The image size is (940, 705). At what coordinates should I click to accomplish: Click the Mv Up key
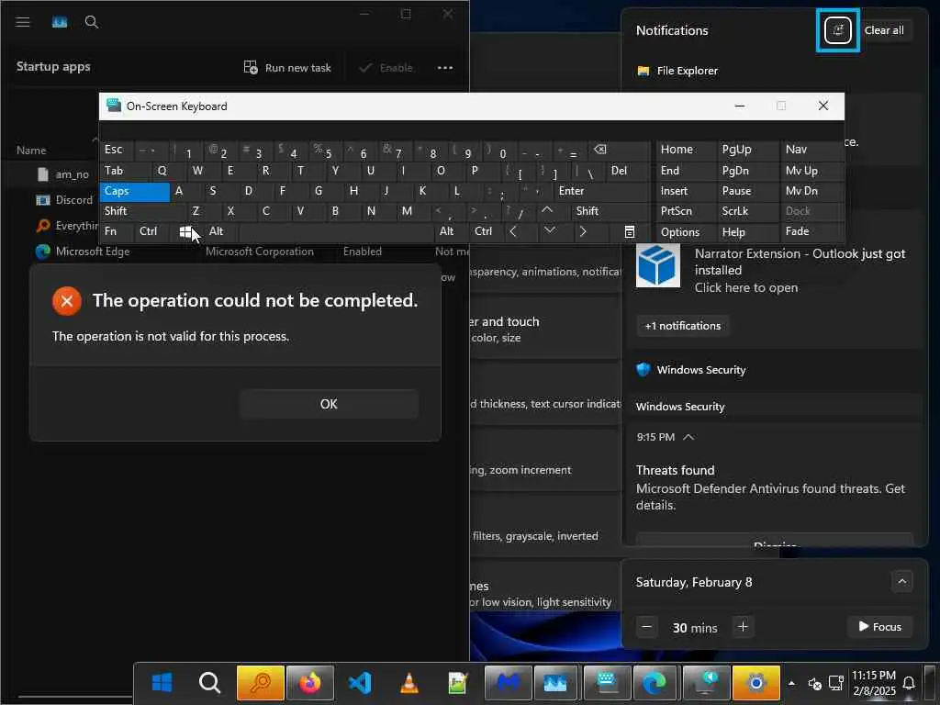pos(811,171)
